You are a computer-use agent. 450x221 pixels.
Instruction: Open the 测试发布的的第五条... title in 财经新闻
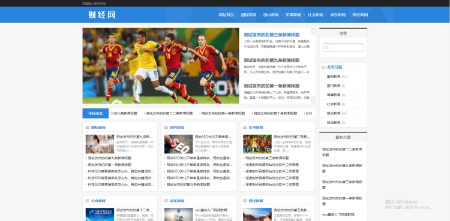pos(292,210)
